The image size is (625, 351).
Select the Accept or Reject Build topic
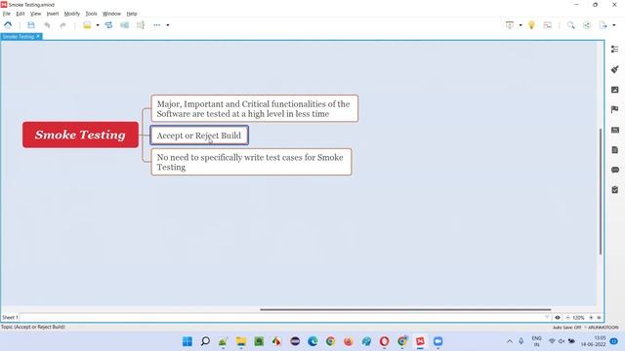pos(199,136)
